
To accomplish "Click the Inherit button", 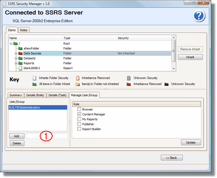I will (190, 57).
